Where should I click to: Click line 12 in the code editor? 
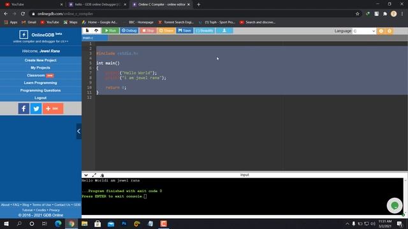click(x=251, y=97)
